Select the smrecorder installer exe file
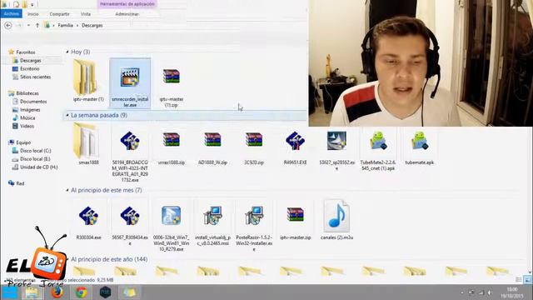533x300 pixels. [x=130, y=83]
